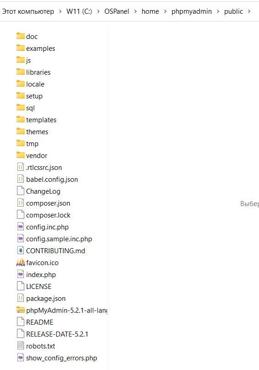The image size is (259, 370).
Task: Select the LICENSE file name
Action: pyautogui.click(x=39, y=287)
